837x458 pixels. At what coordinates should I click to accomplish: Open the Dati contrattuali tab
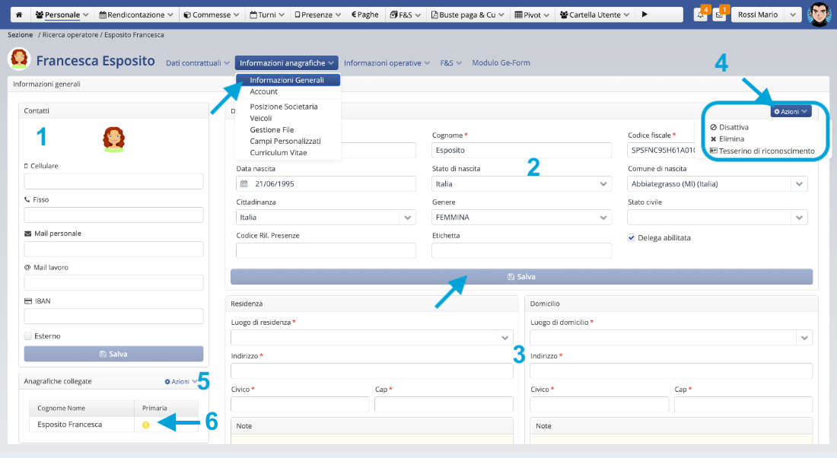[197, 63]
